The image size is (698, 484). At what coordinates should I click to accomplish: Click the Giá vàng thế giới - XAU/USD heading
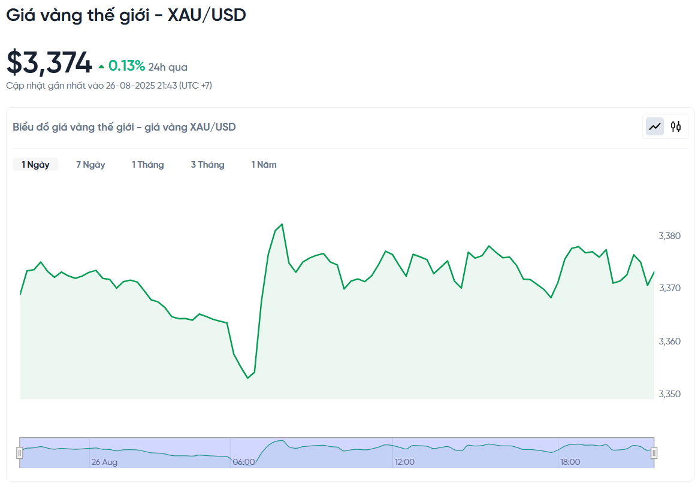pos(126,15)
